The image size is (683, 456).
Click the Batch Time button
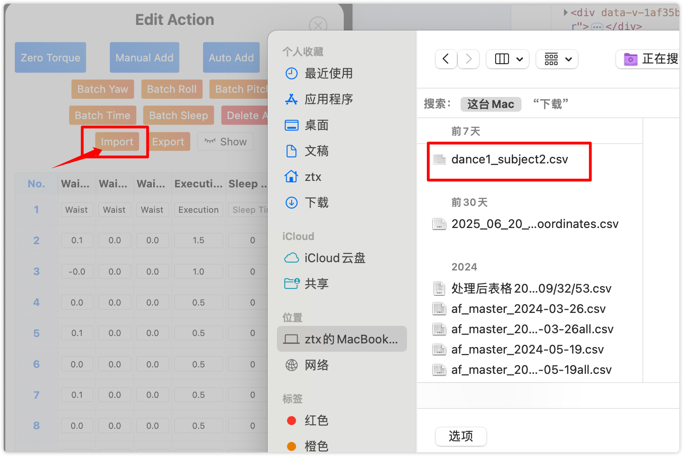(x=102, y=115)
